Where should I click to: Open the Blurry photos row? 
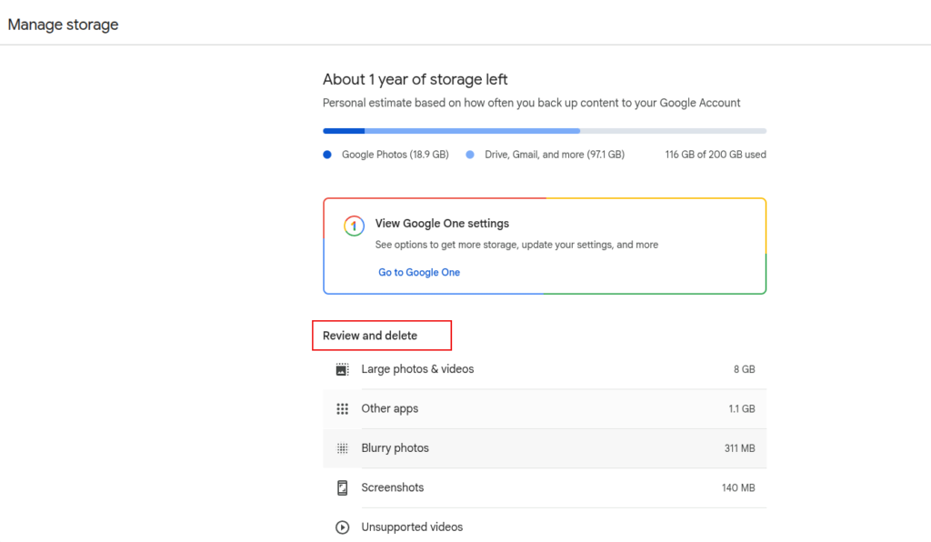(x=545, y=448)
